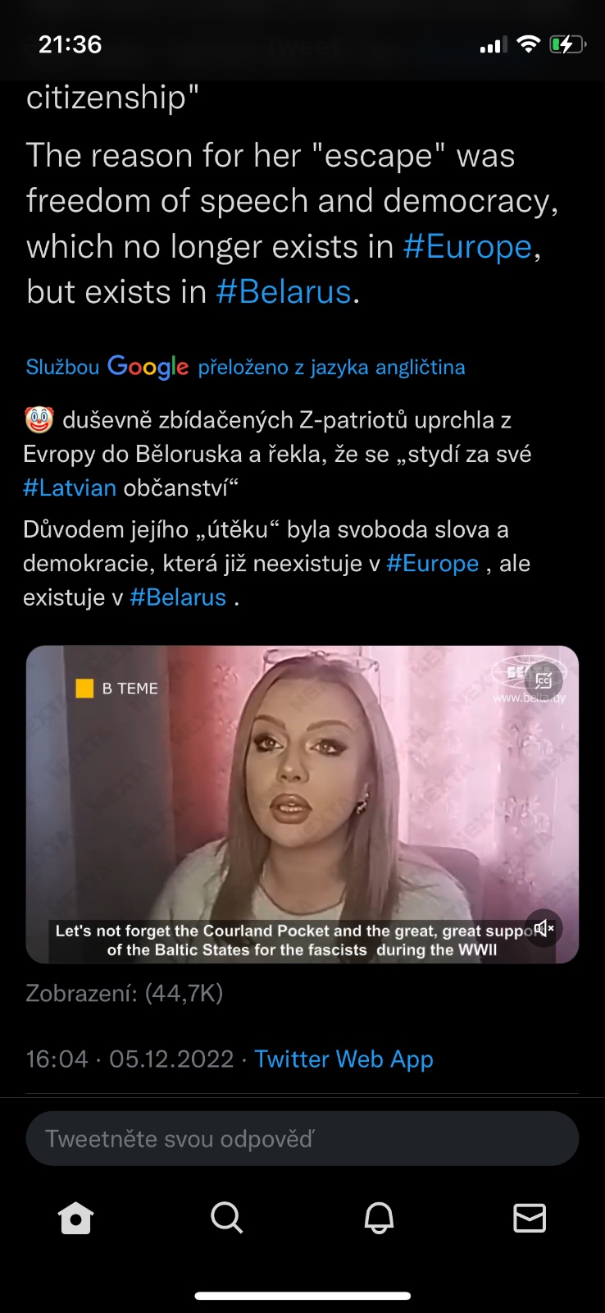Viewport: 605px width, 1313px height.
Task: Open the Notifications bell tab
Action: 379,1218
